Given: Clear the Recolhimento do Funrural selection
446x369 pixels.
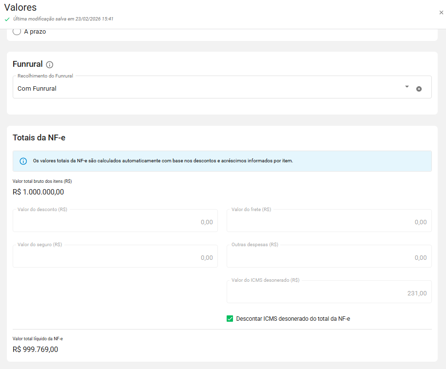Looking at the screenshot, I should coord(419,89).
